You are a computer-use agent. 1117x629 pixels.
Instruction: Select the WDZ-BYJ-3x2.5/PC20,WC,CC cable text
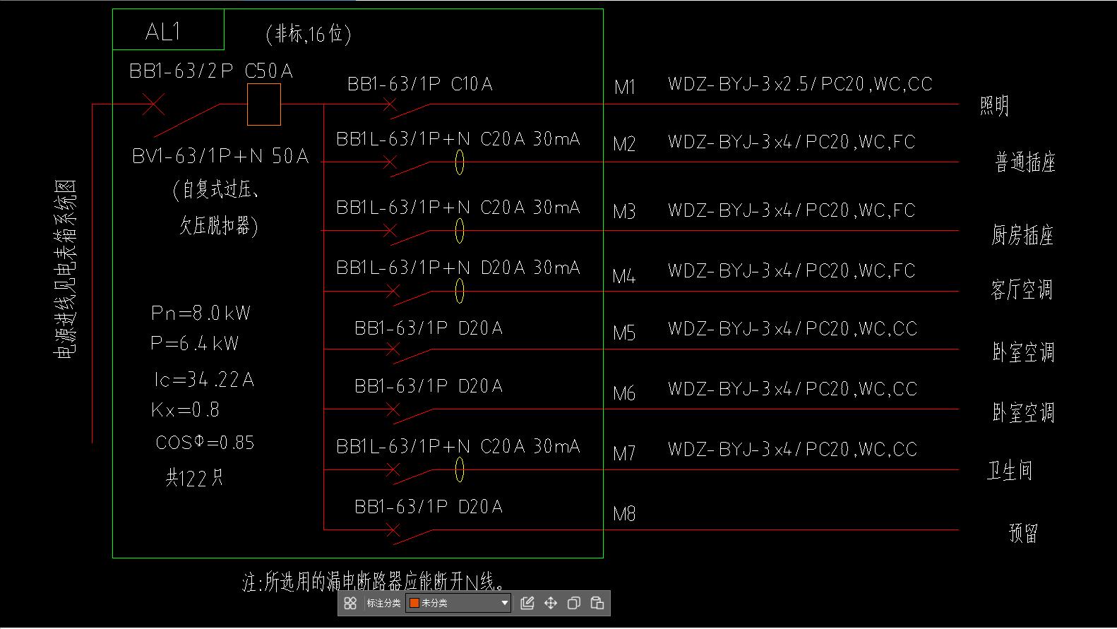coord(800,84)
